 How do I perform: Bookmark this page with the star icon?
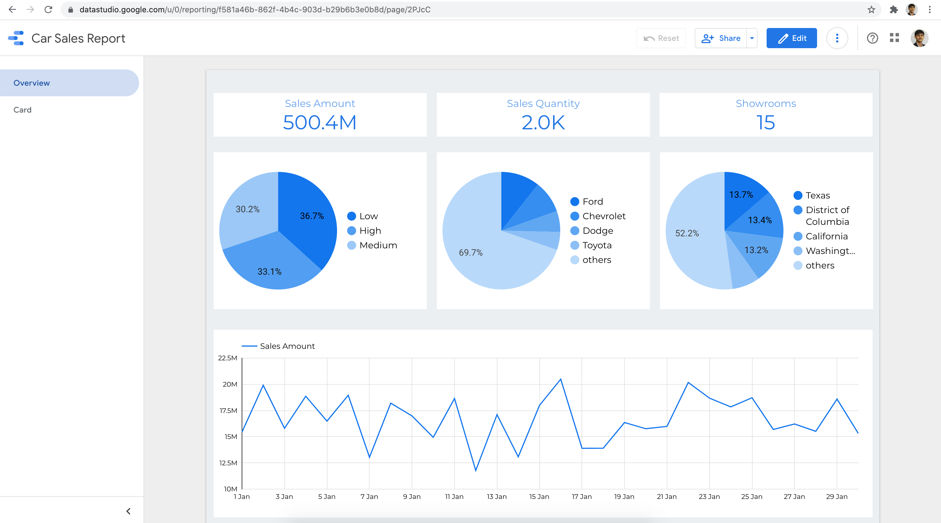pyautogui.click(x=871, y=10)
